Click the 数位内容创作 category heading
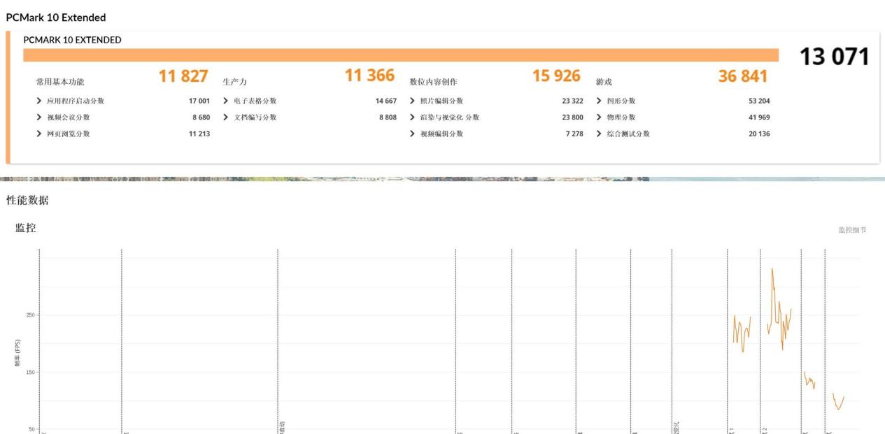885x434 pixels. pos(433,82)
